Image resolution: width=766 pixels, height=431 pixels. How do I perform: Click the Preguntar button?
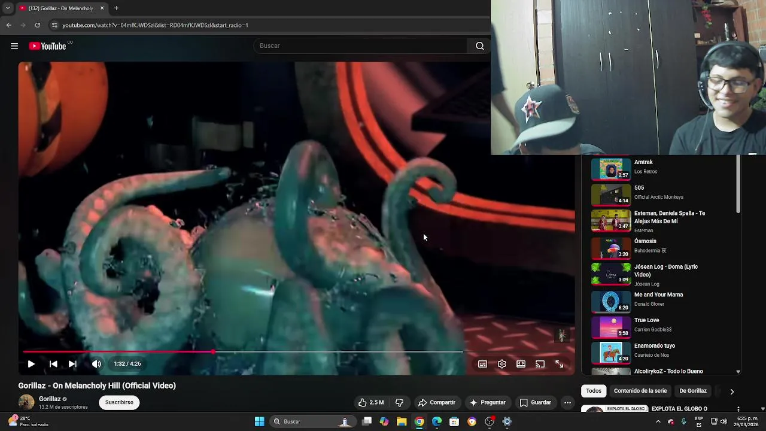pyautogui.click(x=488, y=403)
